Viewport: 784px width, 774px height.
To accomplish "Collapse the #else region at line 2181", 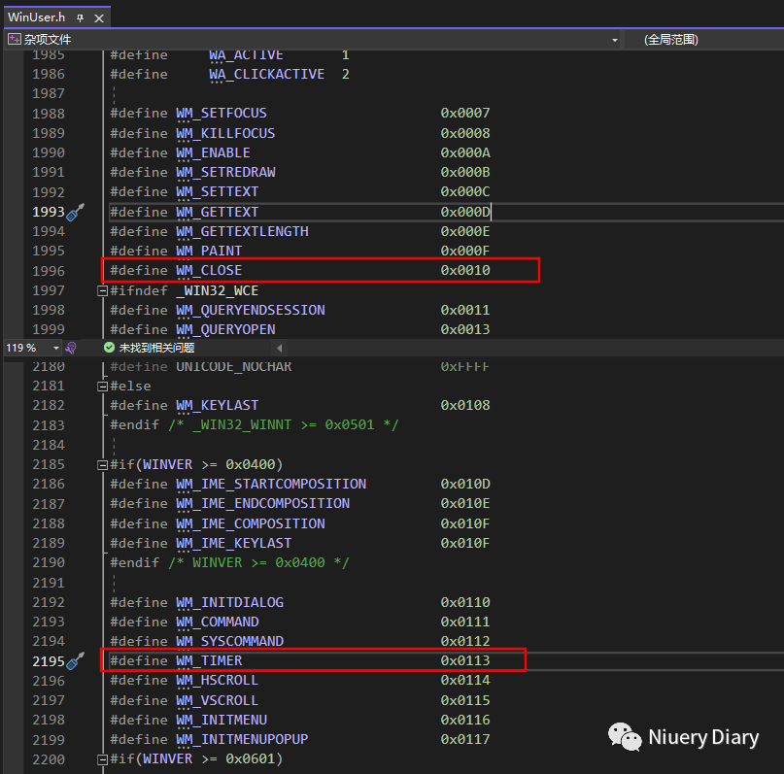I will [x=102, y=386].
